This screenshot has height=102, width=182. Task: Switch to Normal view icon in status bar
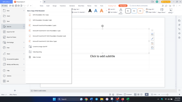135,94
